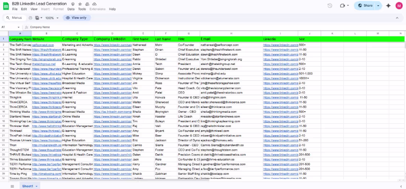Select cell with first name Virginia

143,78
